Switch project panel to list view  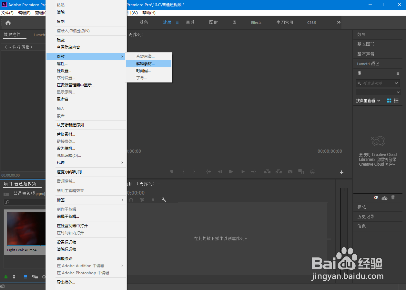pos(15,277)
